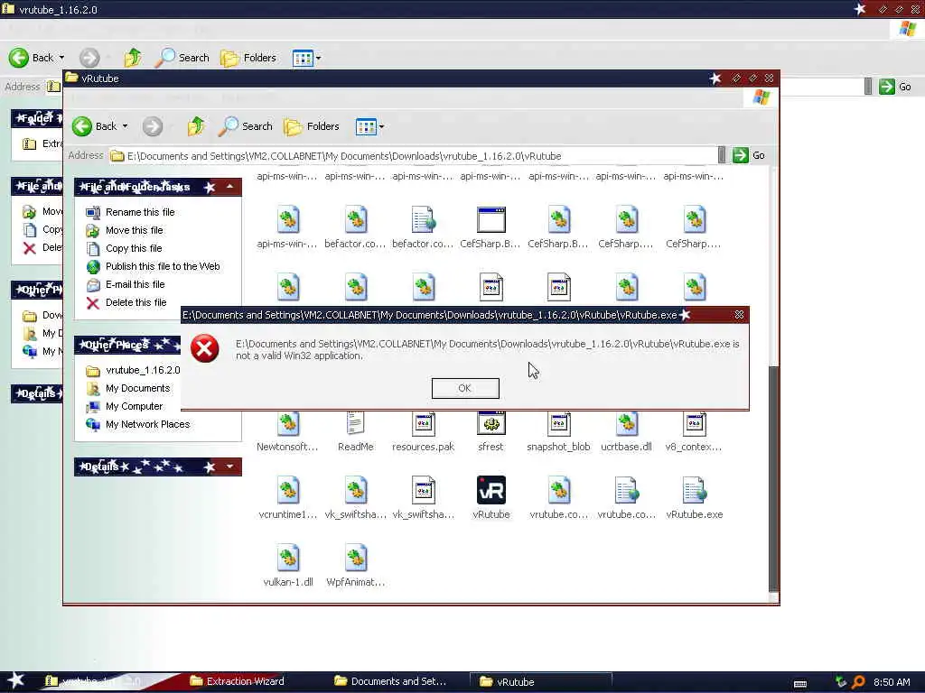
Task: Click the vRutube window address bar
Action: pos(413,155)
